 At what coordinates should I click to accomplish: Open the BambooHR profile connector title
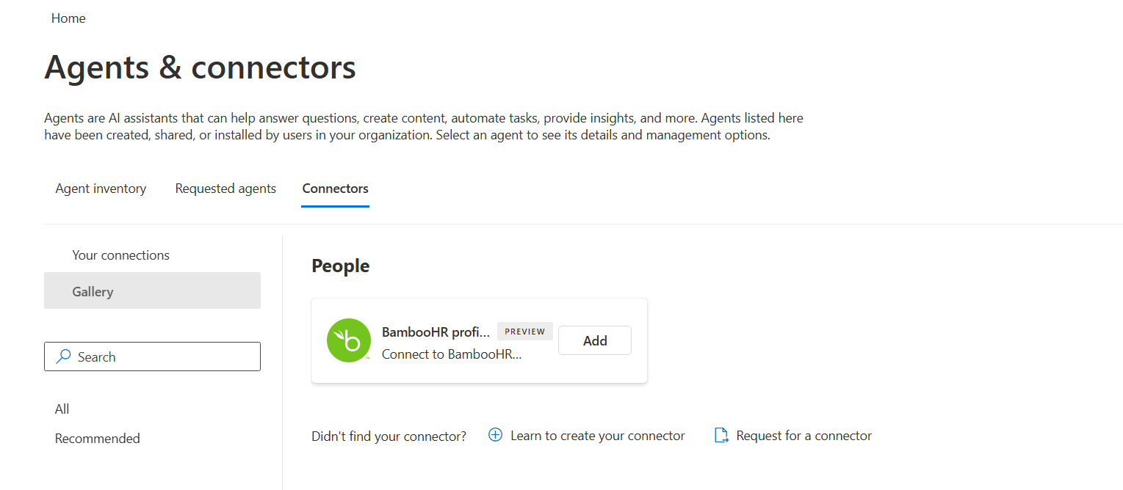pos(436,332)
